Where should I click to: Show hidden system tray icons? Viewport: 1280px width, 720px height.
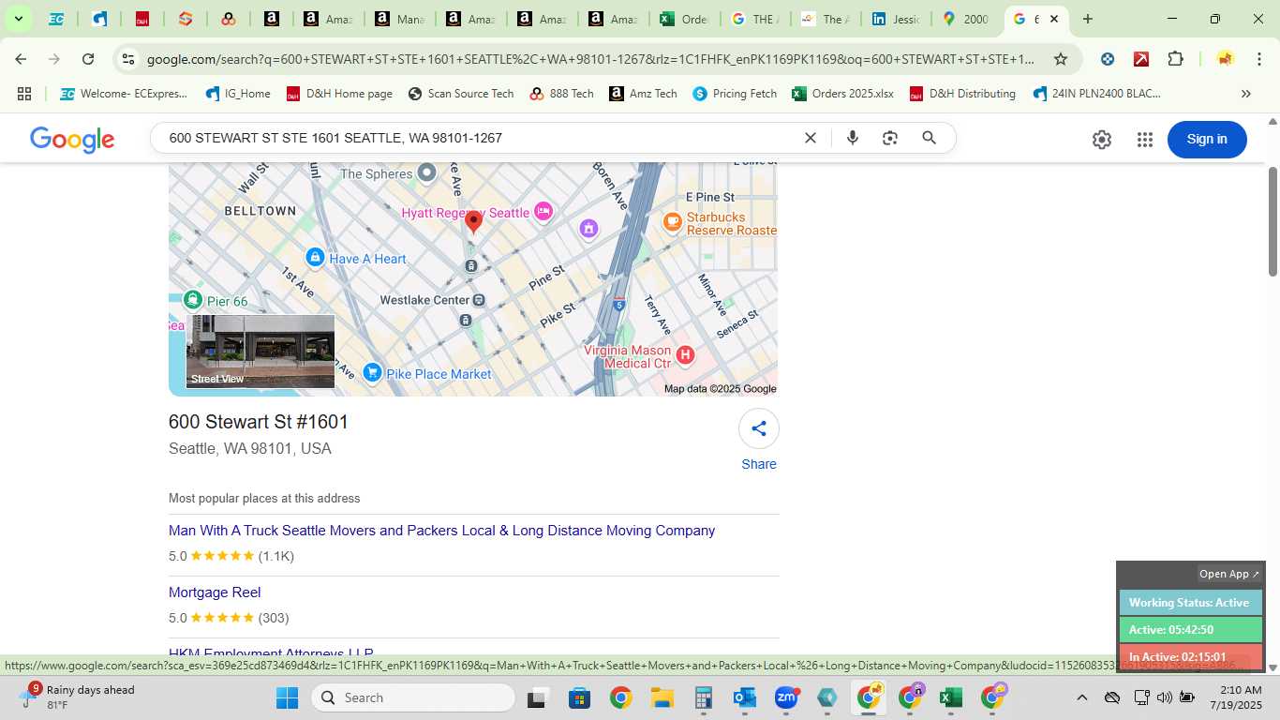click(x=1081, y=697)
